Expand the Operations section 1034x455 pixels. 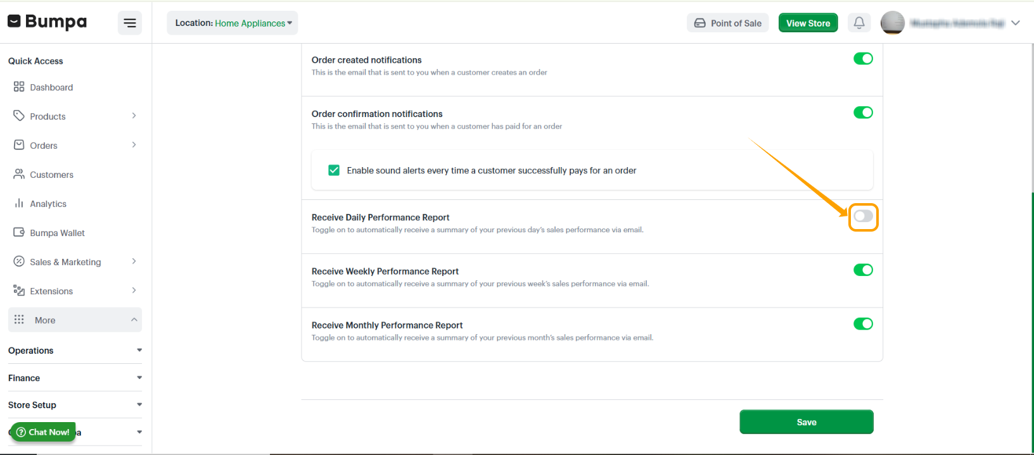point(75,351)
